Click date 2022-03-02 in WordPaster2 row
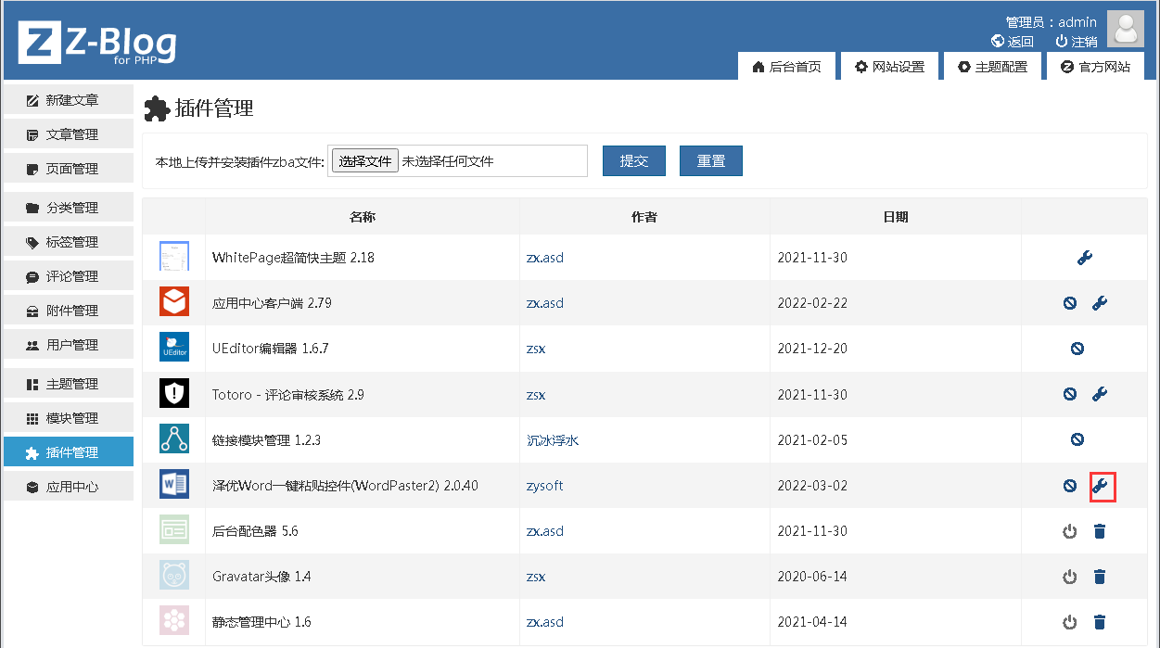 click(x=812, y=486)
